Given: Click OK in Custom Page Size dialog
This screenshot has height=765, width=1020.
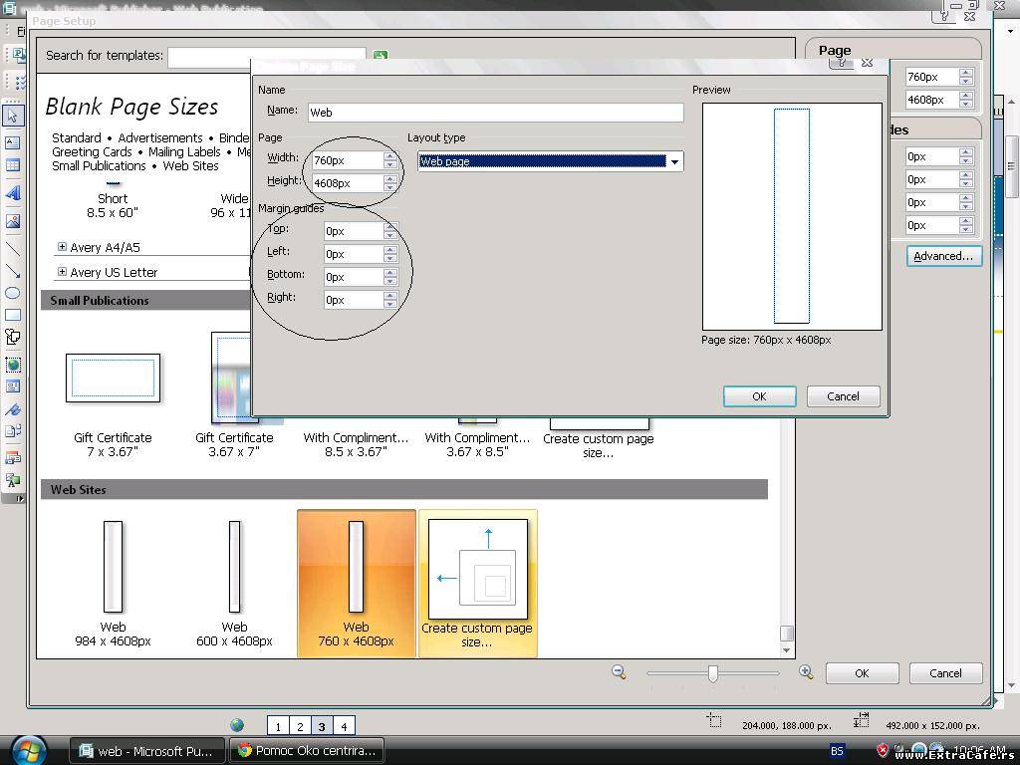Looking at the screenshot, I should [x=759, y=396].
